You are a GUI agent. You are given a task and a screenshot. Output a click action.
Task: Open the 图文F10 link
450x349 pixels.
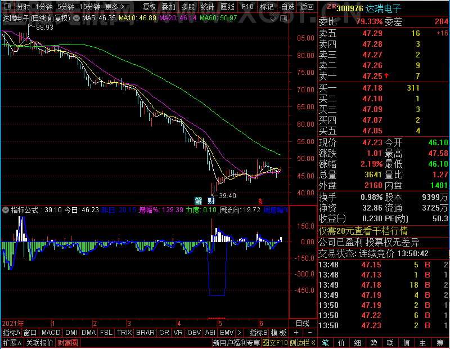click(275, 343)
